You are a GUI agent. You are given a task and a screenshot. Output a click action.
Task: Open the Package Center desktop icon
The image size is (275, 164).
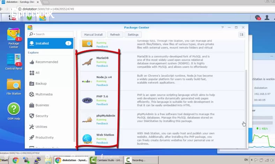point(14,38)
